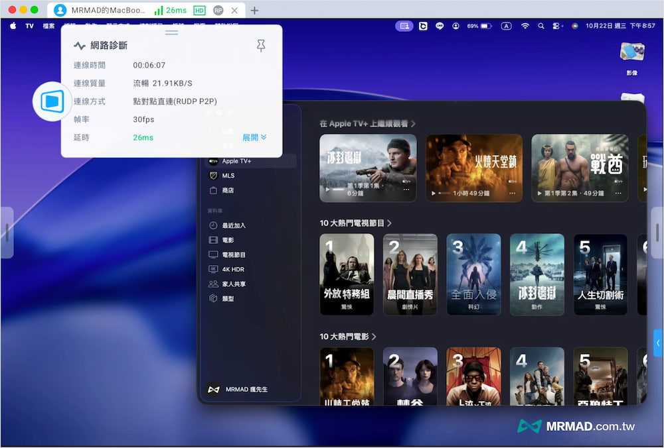Screen dimensions: 664x448
Task: Click the Wi-Fi icon in the menu bar
Action: 525,26
